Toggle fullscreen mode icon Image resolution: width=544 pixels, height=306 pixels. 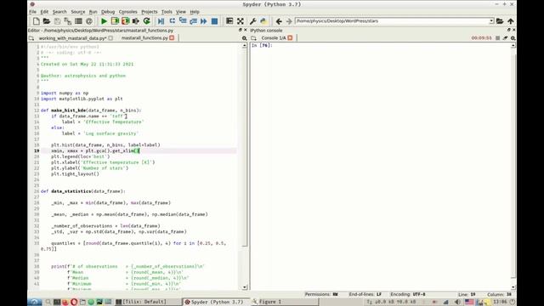click(240, 21)
